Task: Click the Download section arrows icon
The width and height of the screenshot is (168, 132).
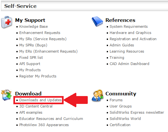Action: pyautogui.click(x=7, y=95)
